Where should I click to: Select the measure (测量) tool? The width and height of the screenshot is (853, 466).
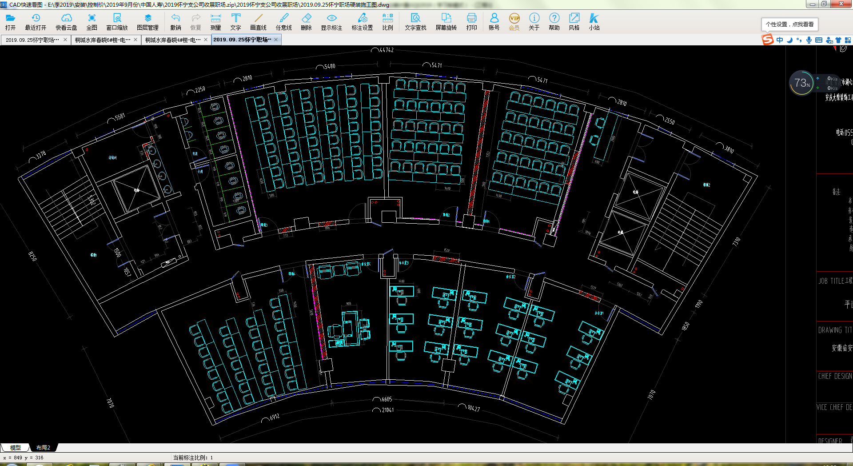[215, 21]
